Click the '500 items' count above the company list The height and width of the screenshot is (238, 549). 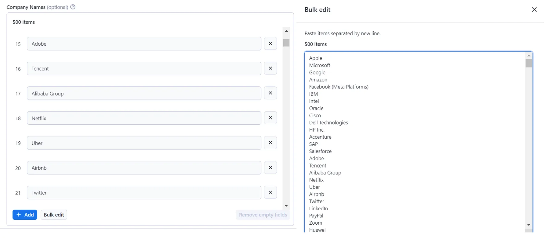coord(24,22)
